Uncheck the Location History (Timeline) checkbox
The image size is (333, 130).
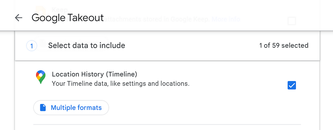[x=291, y=85]
